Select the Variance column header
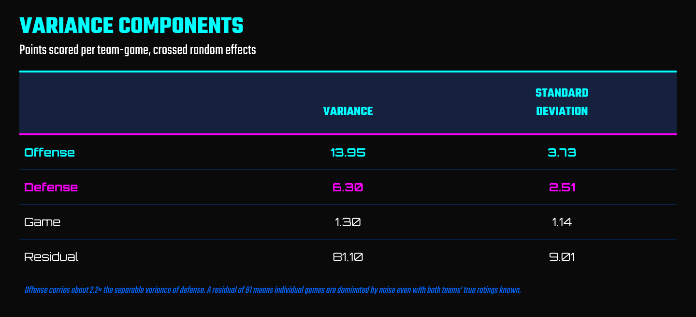 [x=348, y=111]
